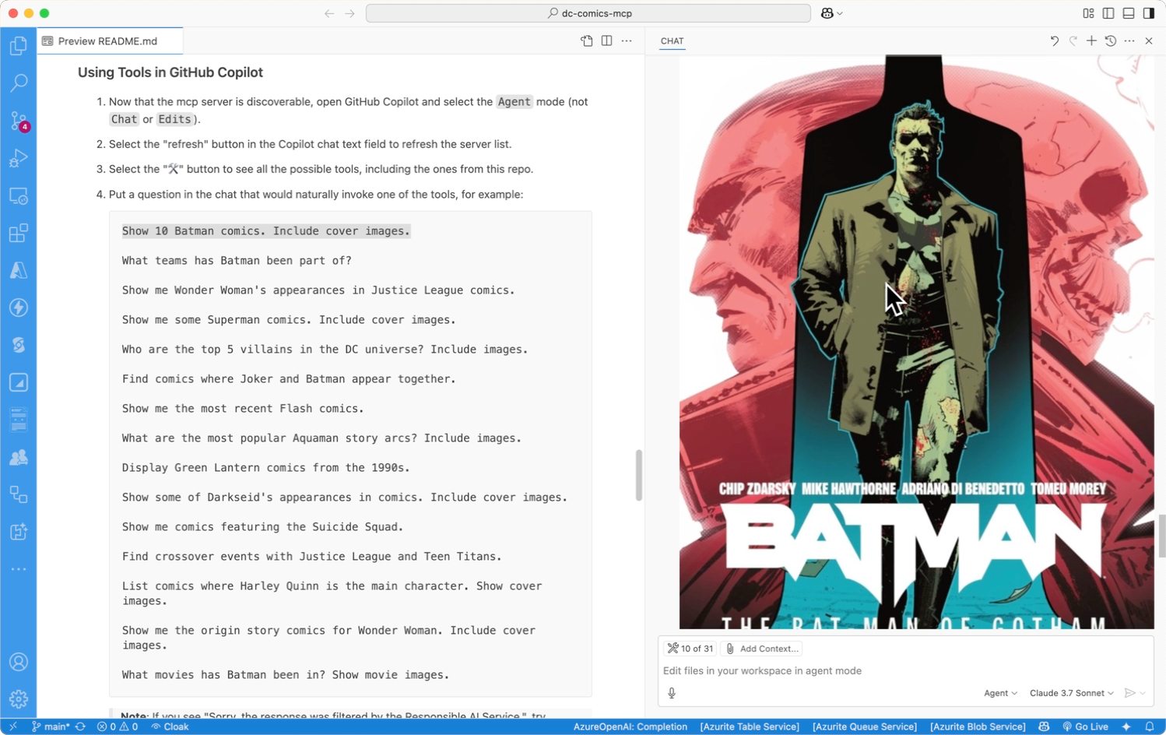This screenshot has width=1166, height=735.
Task: Click 'Show 10 Batman comics' example line
Action: click(x=265, y=231)
